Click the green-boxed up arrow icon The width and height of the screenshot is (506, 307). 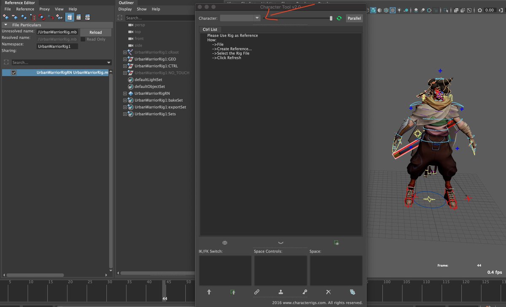pyautogui.click(x=233, y=292)
